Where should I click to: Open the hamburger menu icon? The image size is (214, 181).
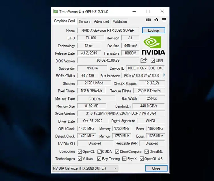(x=164, y=20)
